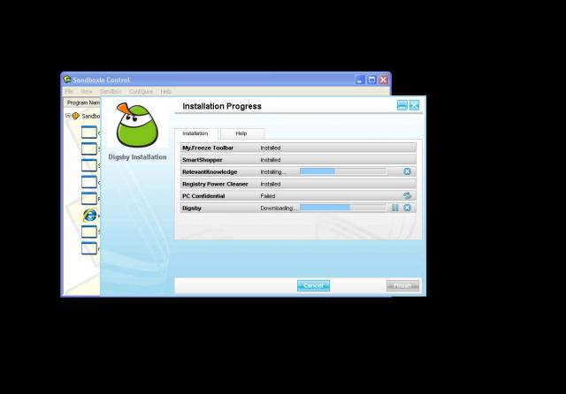Open the View menu in Sandboxie Control
Screen dimensions: 566x394
87,92
